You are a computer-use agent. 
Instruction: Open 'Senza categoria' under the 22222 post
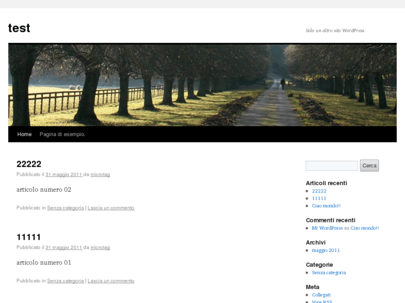click(65, 208)
